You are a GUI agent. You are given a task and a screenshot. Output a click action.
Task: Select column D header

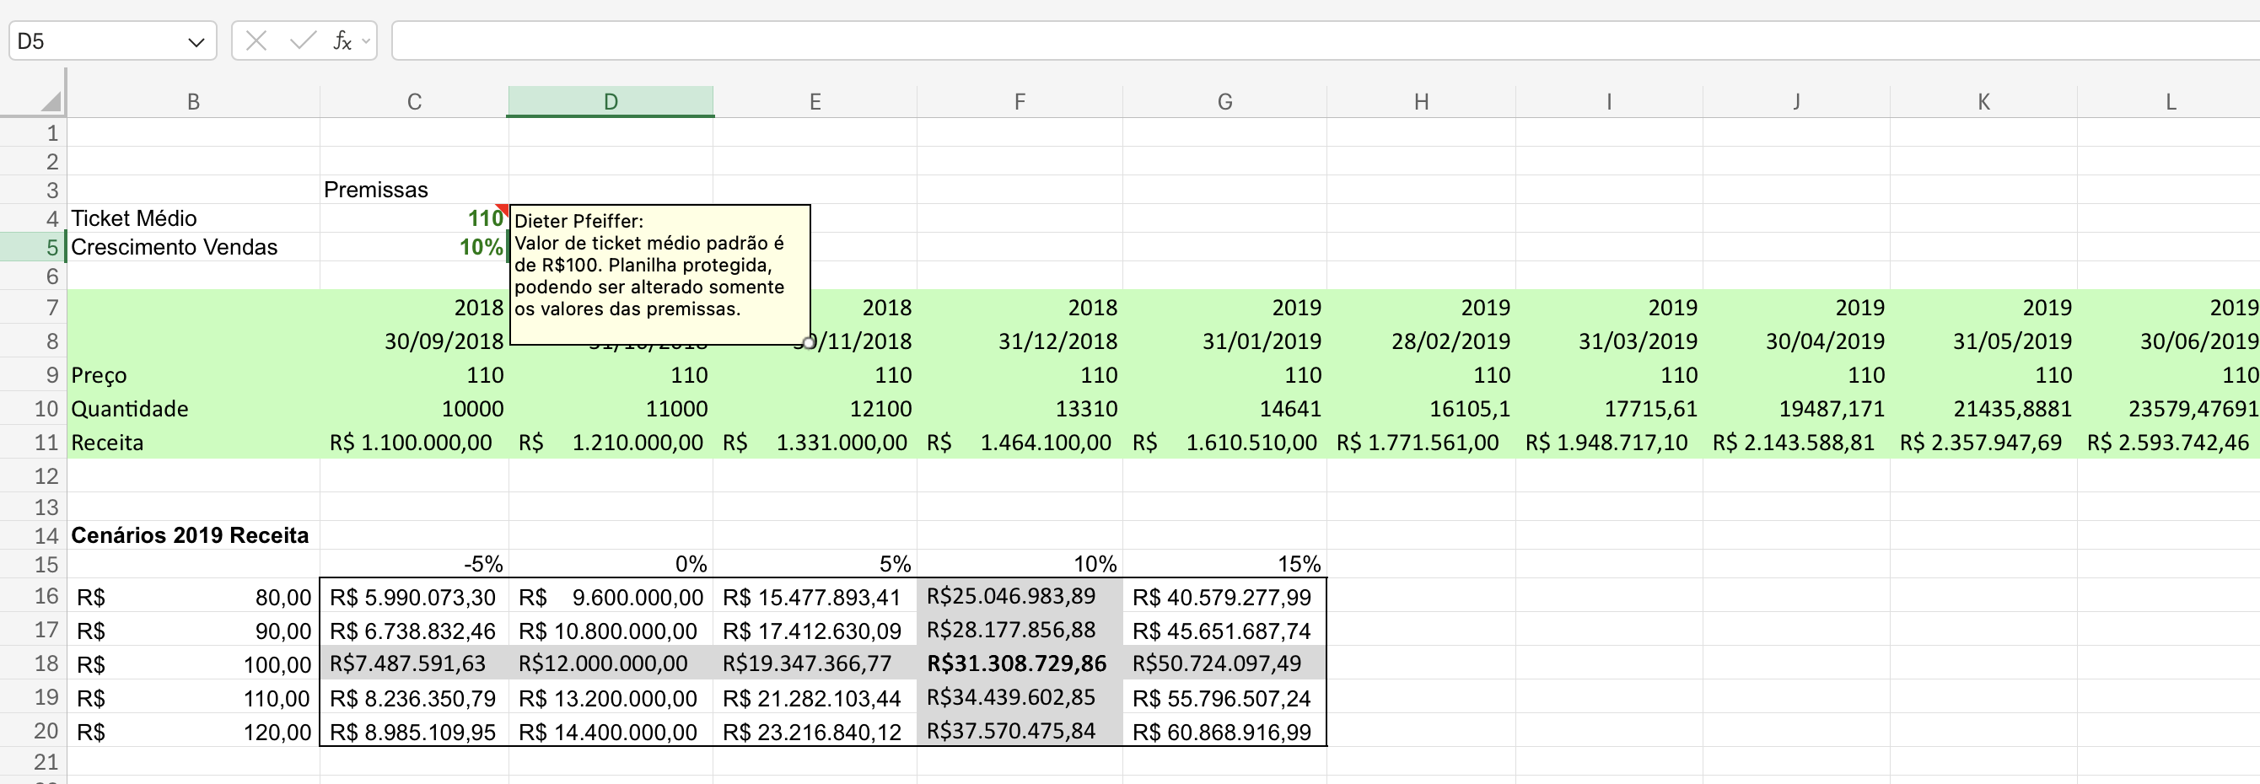[x=611, y=102]
